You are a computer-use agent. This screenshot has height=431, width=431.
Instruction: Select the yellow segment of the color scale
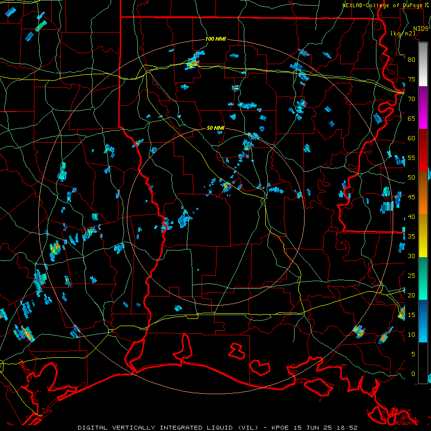tap(423, 236)
